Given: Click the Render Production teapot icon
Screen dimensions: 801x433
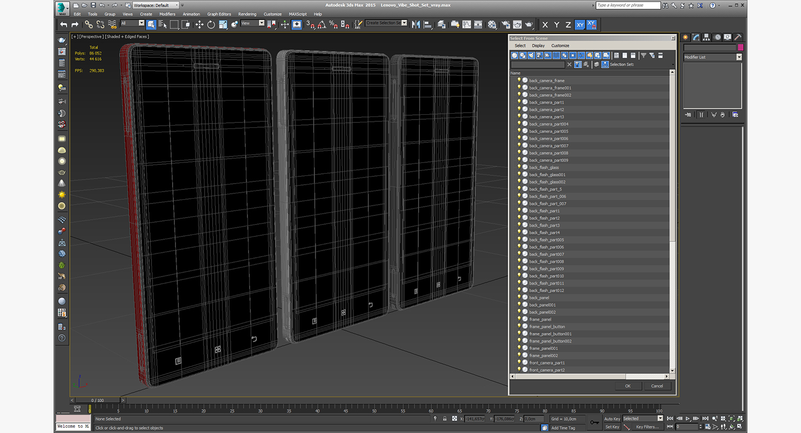Looking at the screenshot, I should tap(529, 24).
